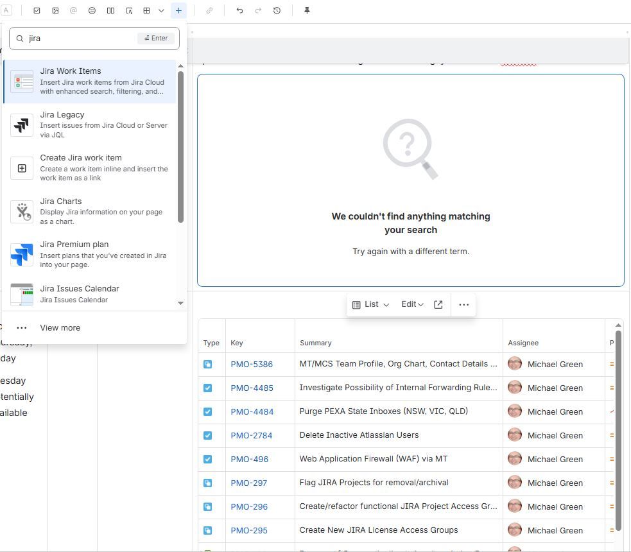The width and height of the screenshot is (631, 552).
Task: Open issue PMO-295 link
Action: click(249, 530)
